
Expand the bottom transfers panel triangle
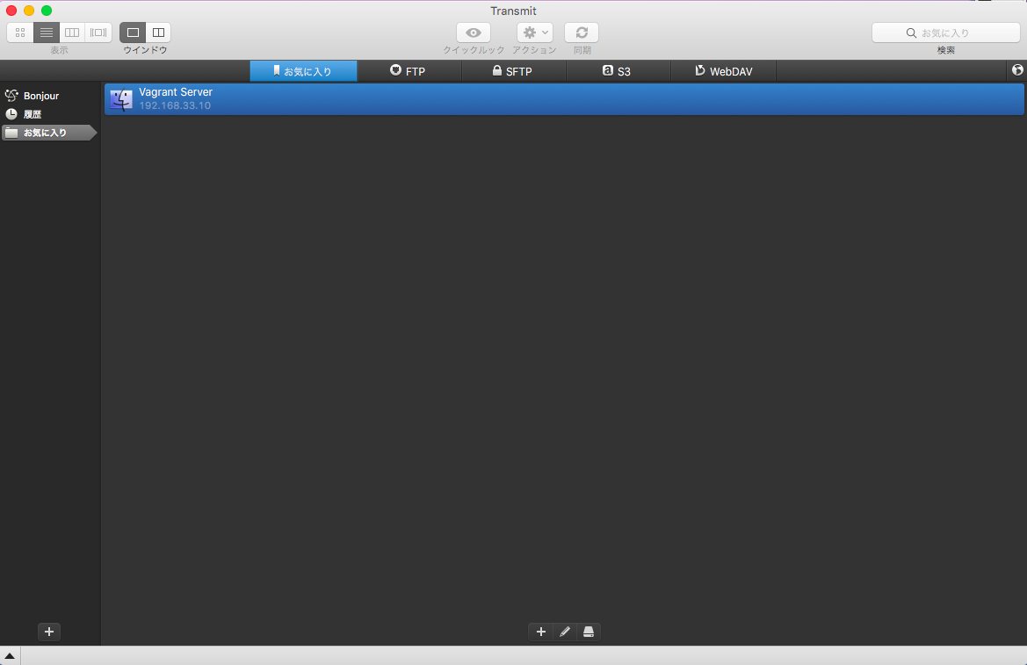tap(10, 656)
